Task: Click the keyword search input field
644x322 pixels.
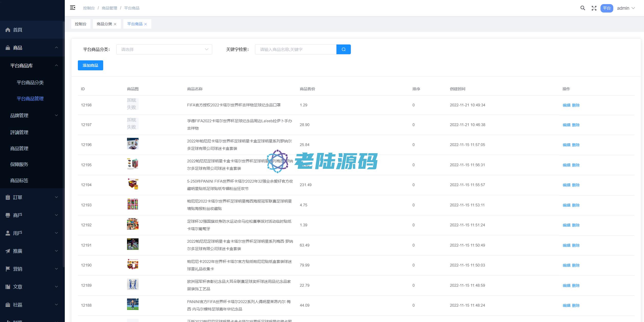Action: tap(295, 49)
